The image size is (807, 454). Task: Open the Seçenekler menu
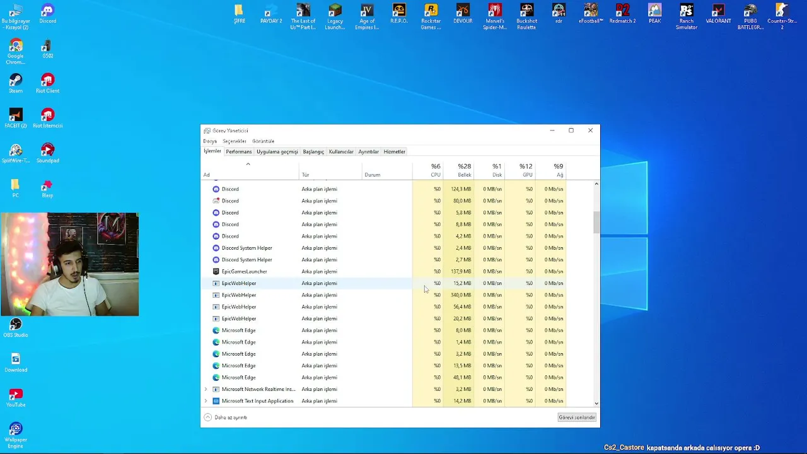coord(234,141)
